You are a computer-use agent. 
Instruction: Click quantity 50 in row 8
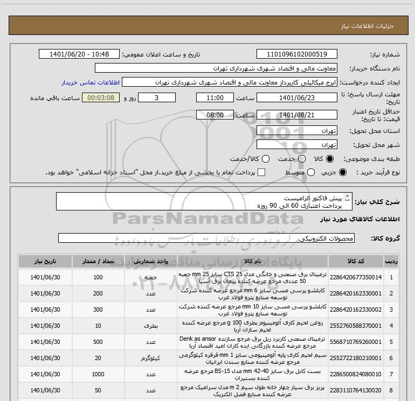tap(98, 390)
